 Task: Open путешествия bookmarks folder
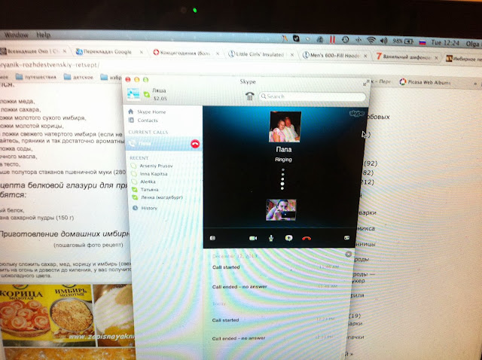[x=36, y=77]
